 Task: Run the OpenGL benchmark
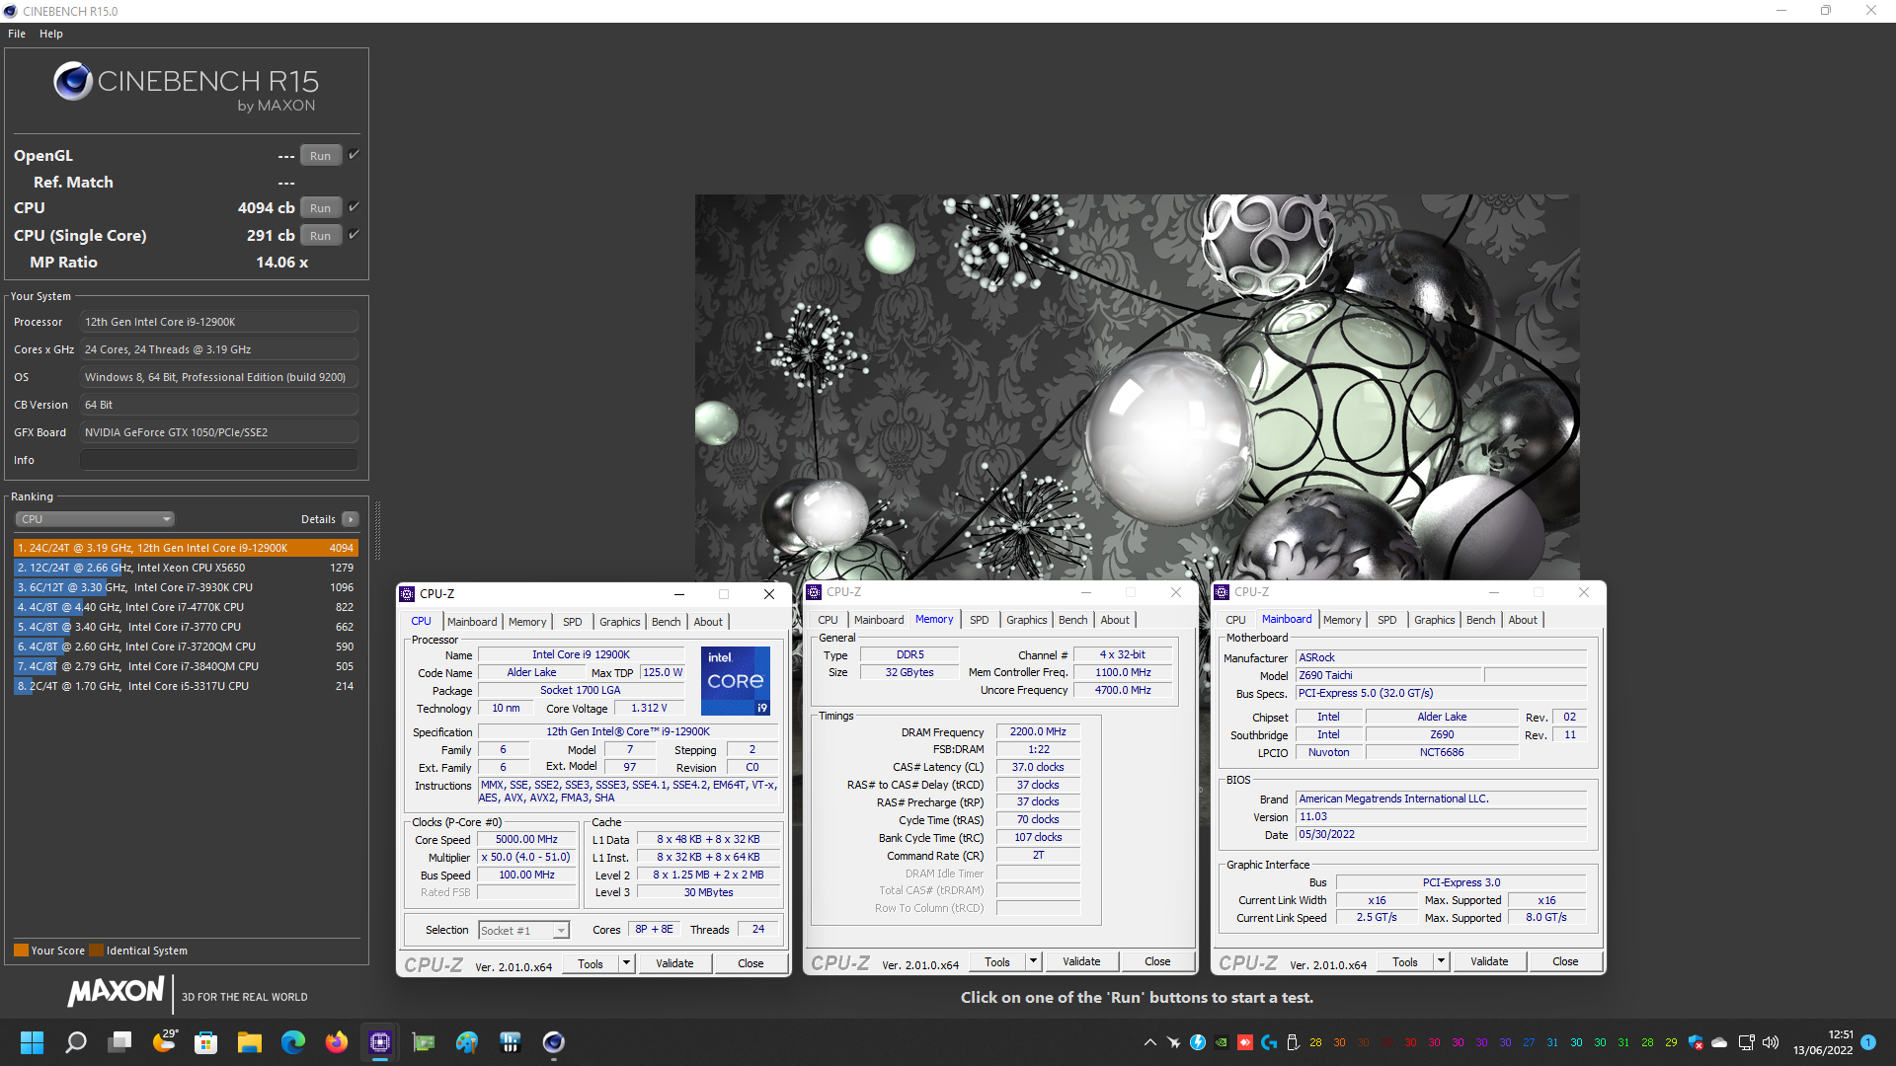321,156
